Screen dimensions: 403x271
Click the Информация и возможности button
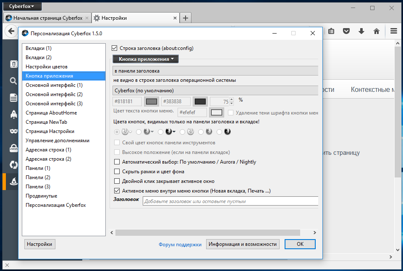[243, 244]
